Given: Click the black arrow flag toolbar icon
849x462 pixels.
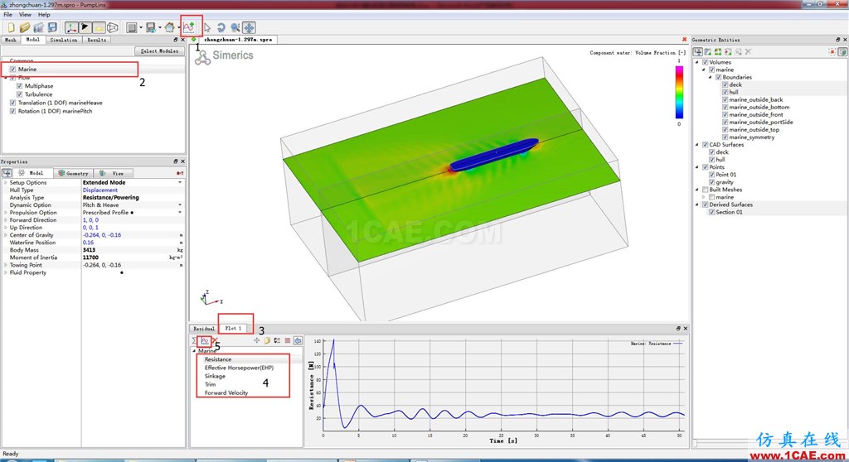Looking at the screenshot, I should click(x=85, y=27).
